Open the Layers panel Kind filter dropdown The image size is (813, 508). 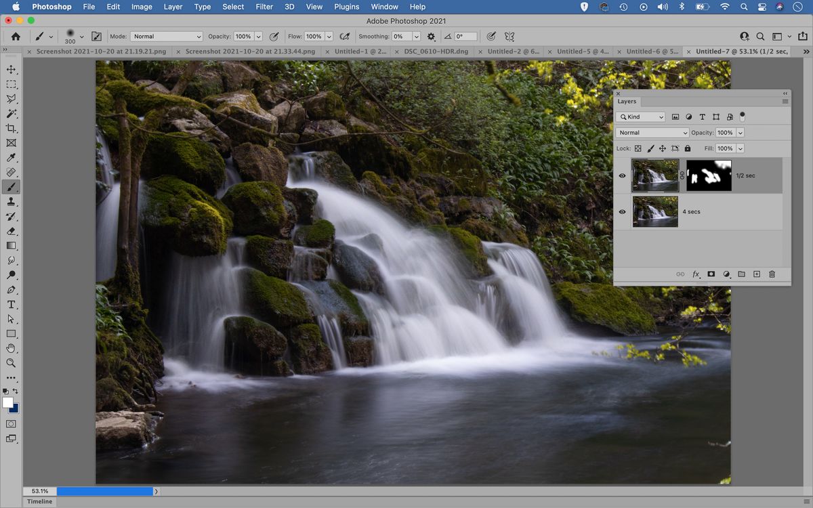(640, 117)
